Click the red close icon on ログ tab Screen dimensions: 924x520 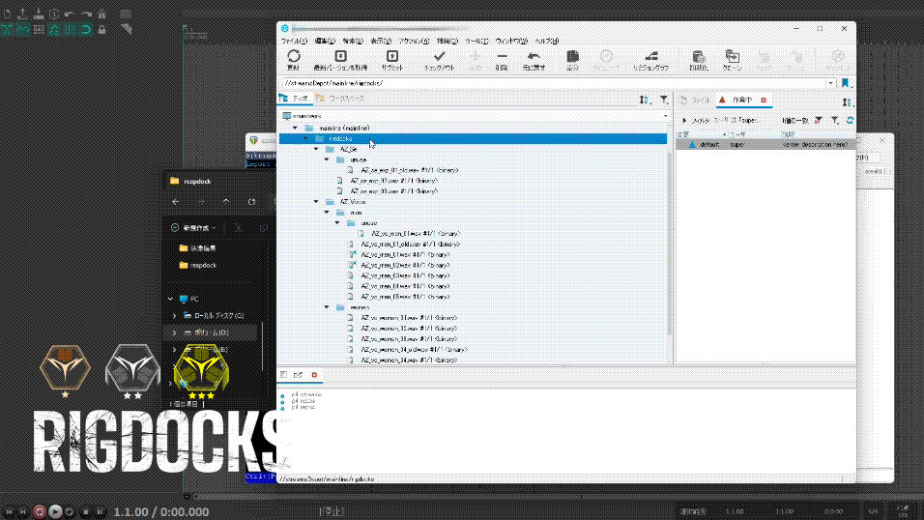tap(314, 375)
